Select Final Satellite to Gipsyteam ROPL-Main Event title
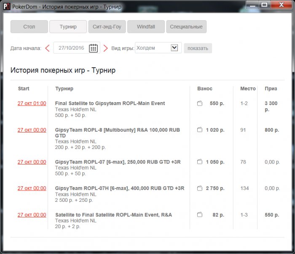Image resolution: width=295 pixels, height=254 pixels. 110,103
